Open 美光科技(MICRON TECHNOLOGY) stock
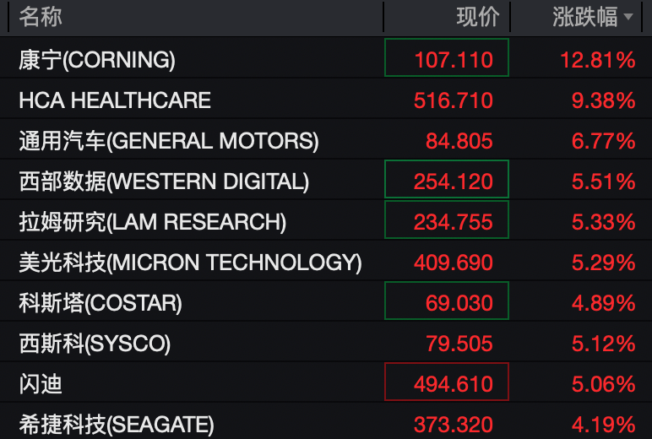 click(190, 263)
